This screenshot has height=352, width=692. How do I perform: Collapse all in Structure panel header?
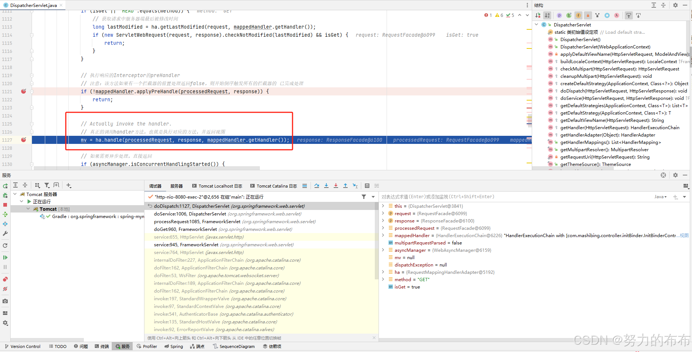663,5
